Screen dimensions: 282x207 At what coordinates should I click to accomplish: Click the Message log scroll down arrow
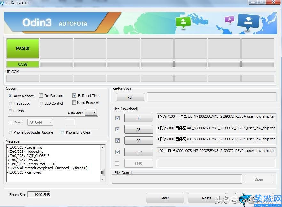tap(103, 179)
